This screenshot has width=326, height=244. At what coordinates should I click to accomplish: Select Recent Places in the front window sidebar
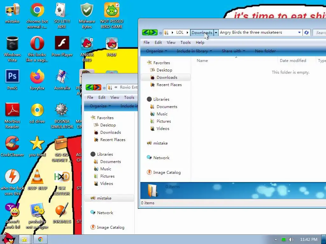(x=166, y=85)
